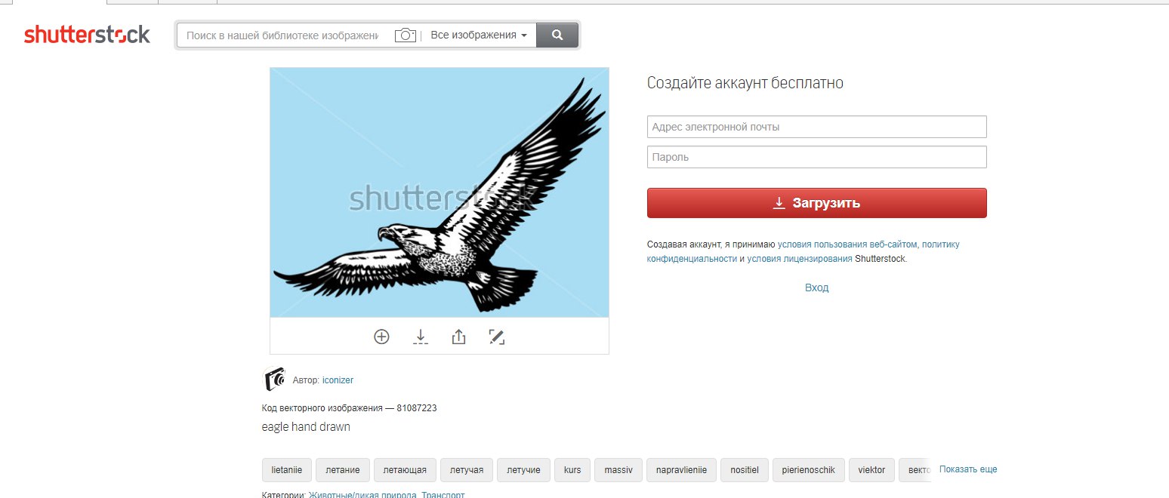Click the Shutterstock logo

tap(87, 35)
